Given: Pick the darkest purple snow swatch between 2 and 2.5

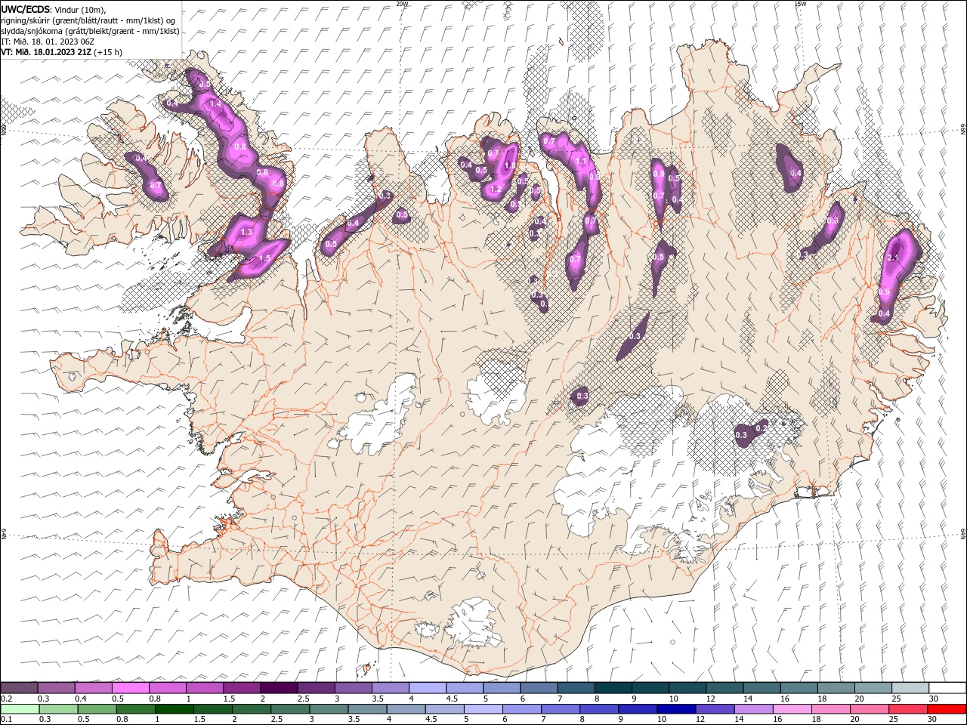Looking at the screenshot, I should coord(278,688).
